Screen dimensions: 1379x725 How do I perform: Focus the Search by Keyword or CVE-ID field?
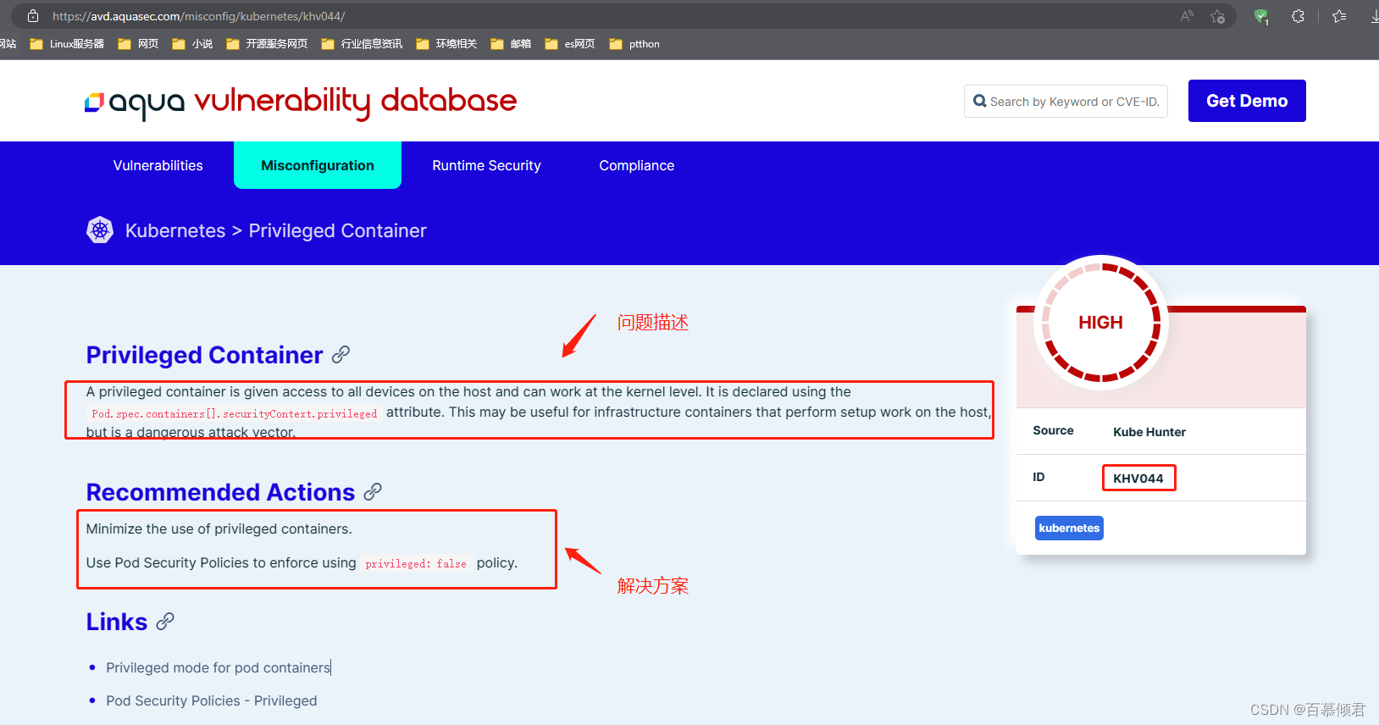(x=1066, y=102)
